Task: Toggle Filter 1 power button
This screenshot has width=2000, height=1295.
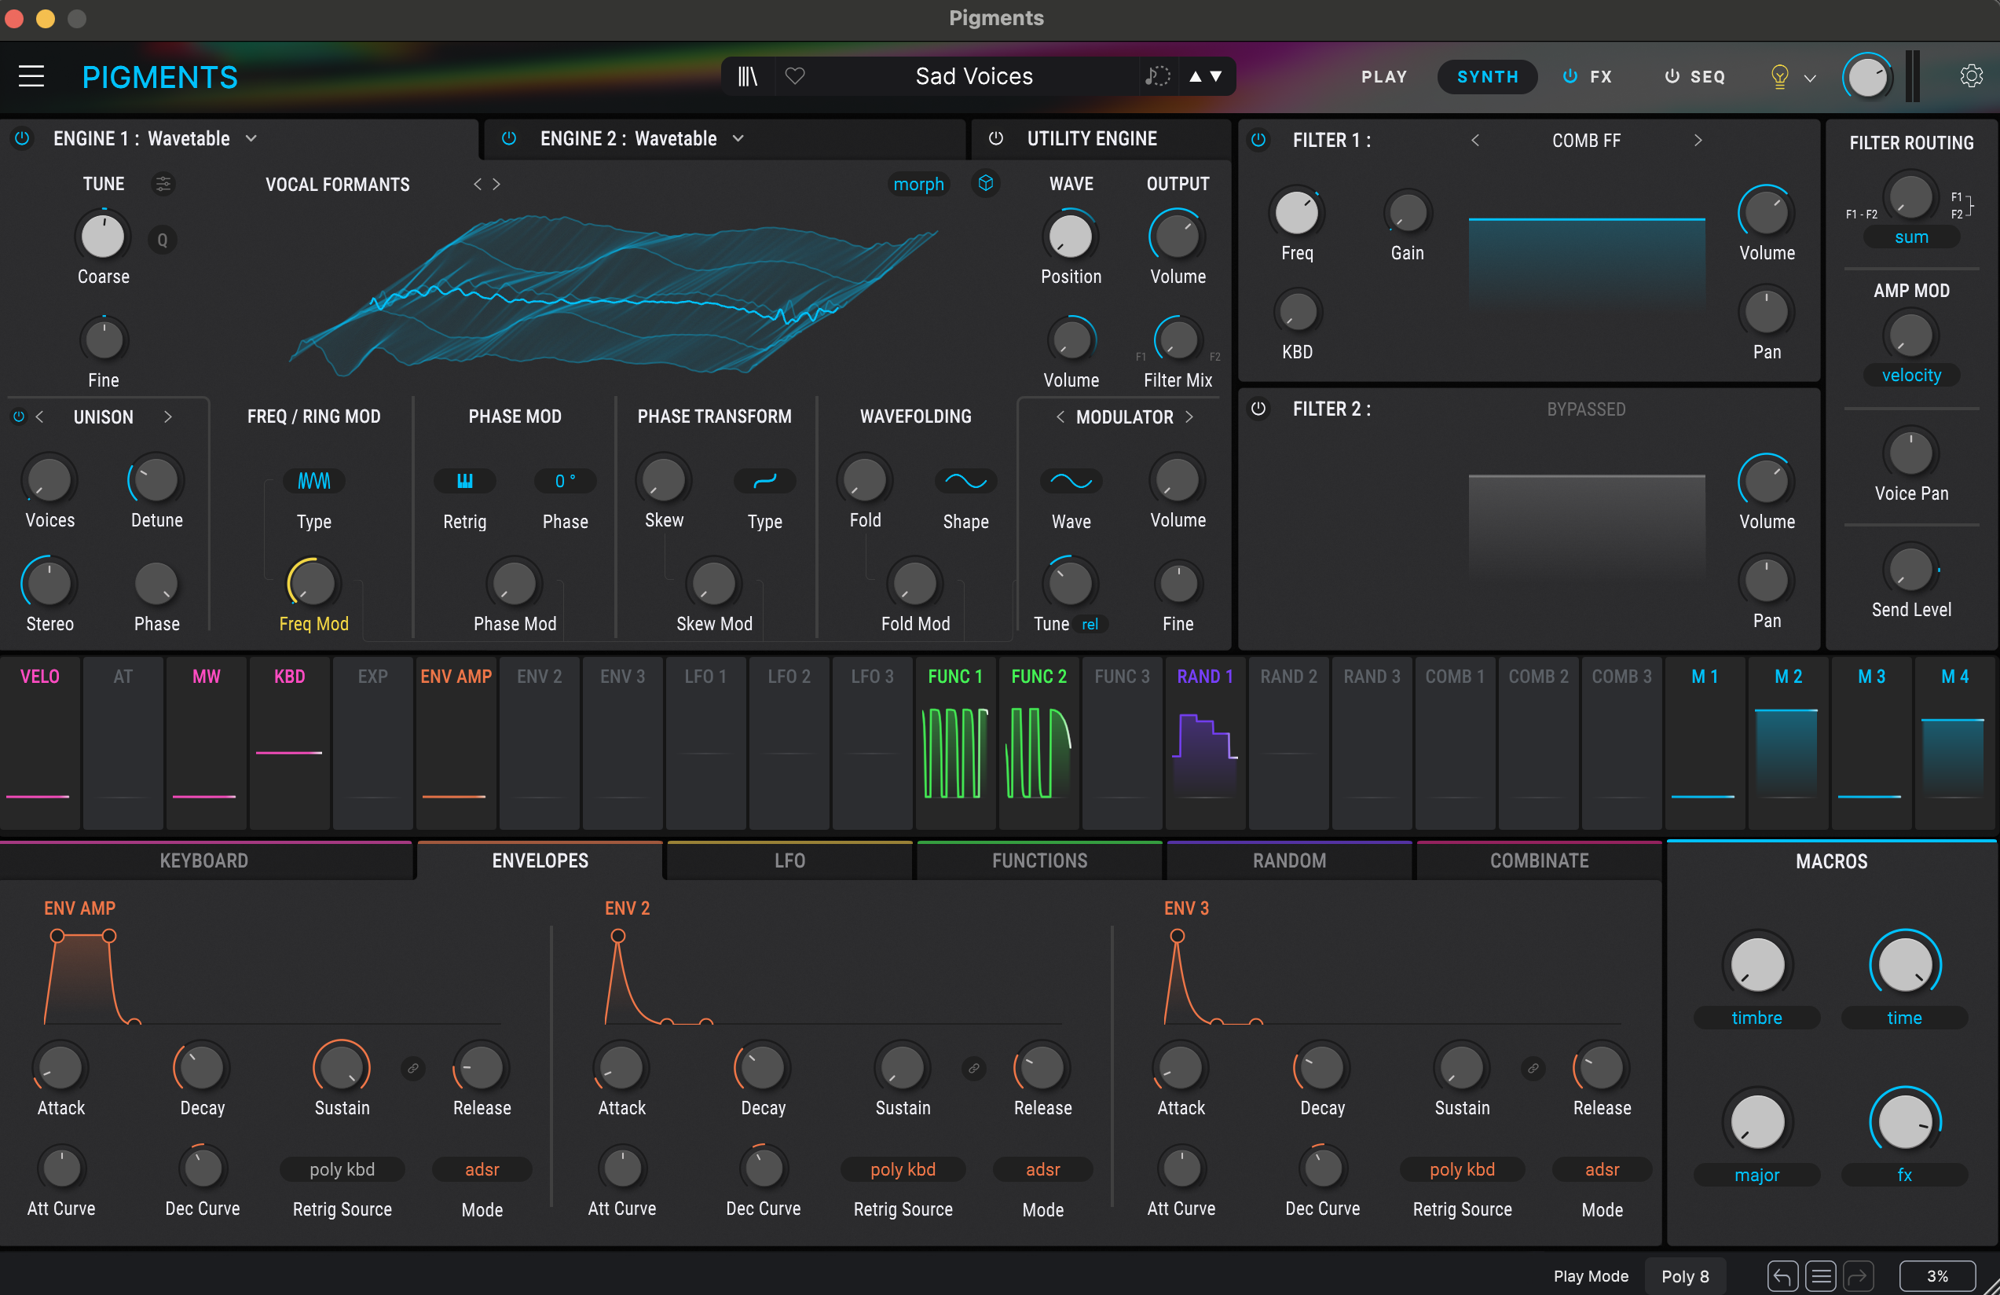Action: pyautogui.click(x=1258, y=140)
